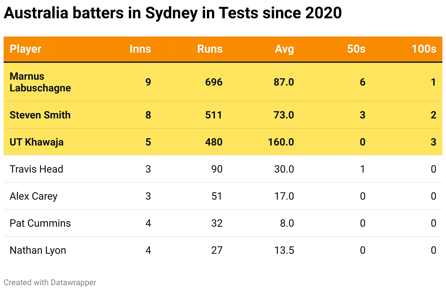Click Steven Smith's 511 runs cell
This screenshot has height=291, width=446.
[x=214, y=115]
